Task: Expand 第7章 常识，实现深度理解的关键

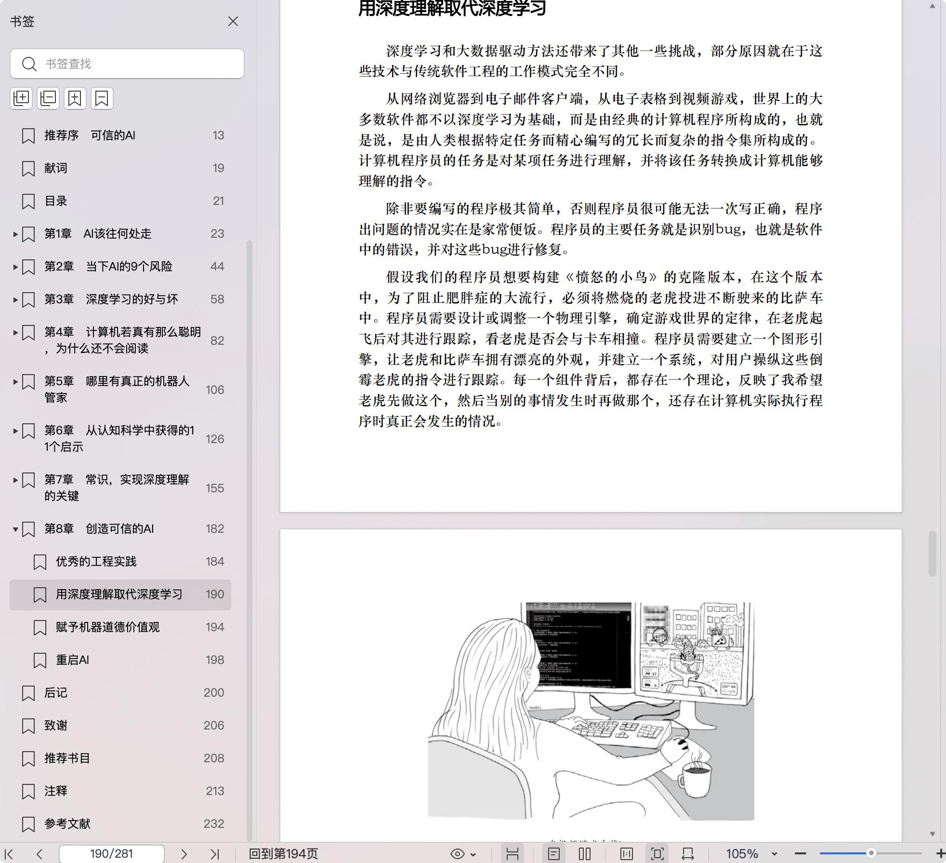Action: coord(15,480)
